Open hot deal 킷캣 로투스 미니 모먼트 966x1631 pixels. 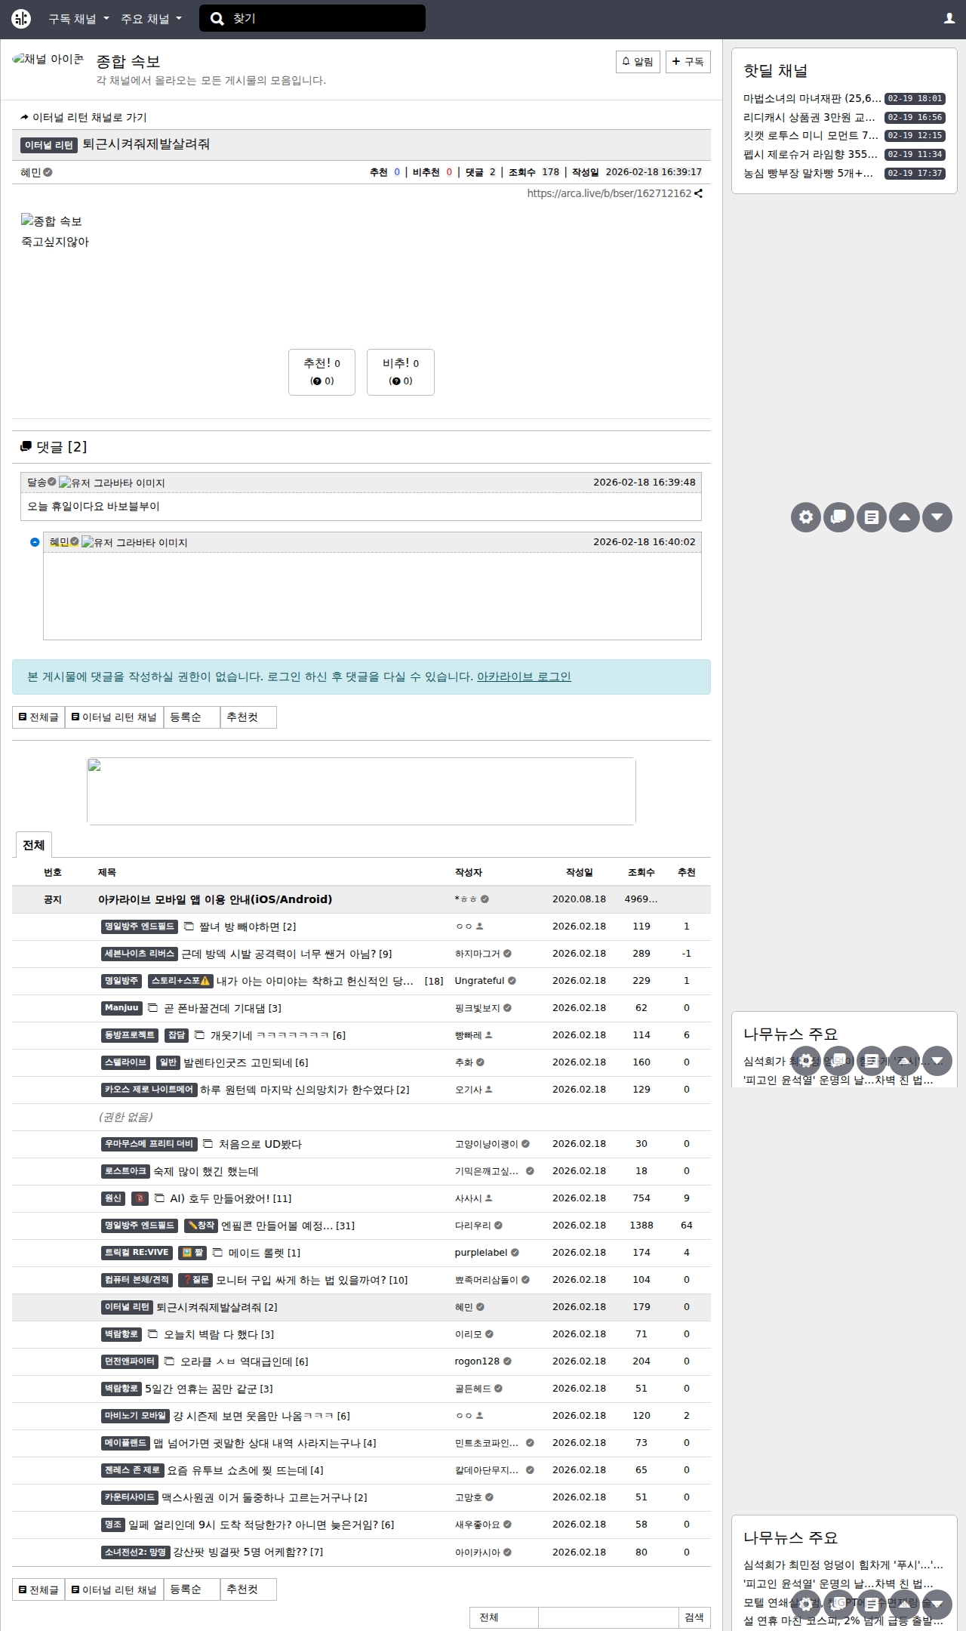[811, 135]
